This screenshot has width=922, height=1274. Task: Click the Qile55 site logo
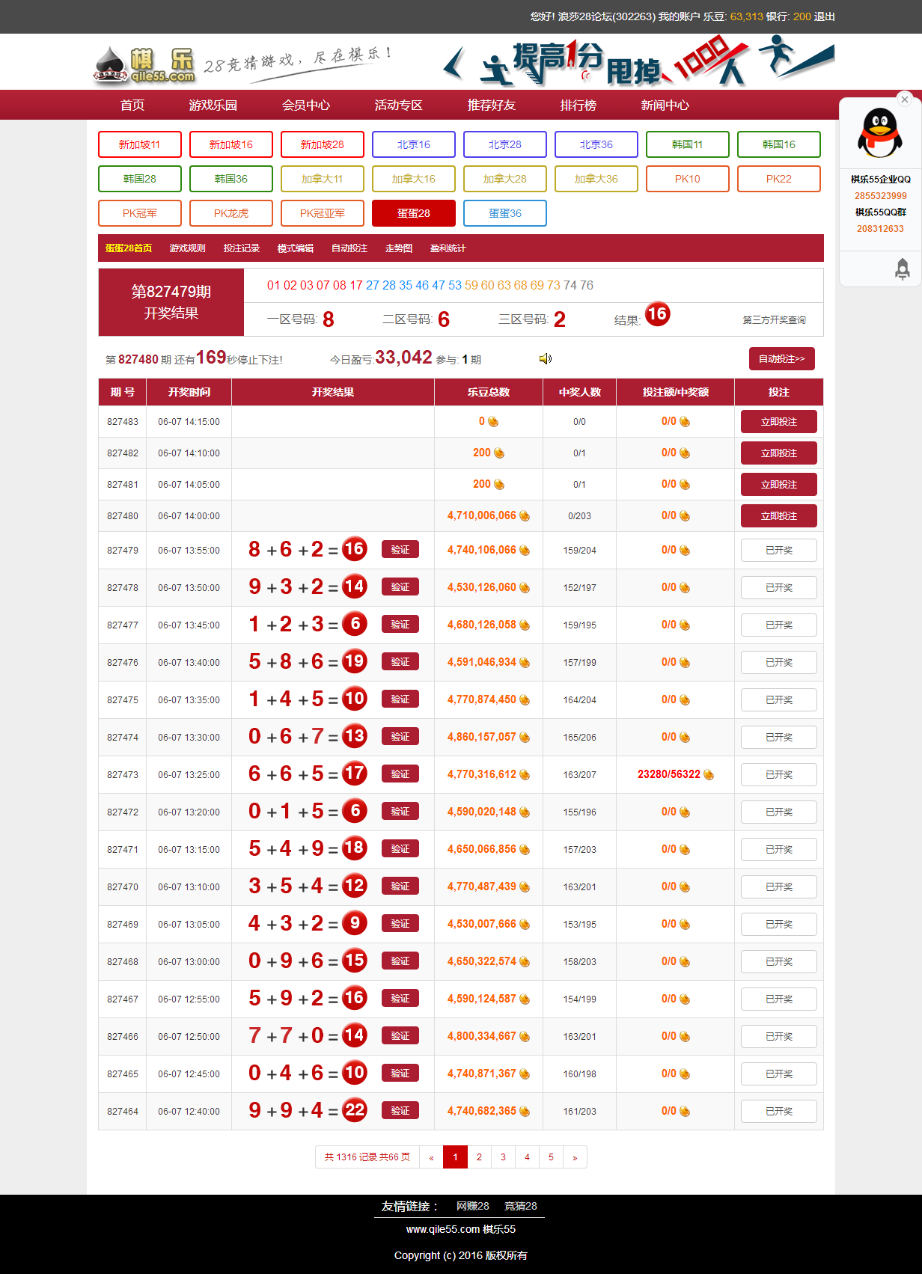point(145,64)
